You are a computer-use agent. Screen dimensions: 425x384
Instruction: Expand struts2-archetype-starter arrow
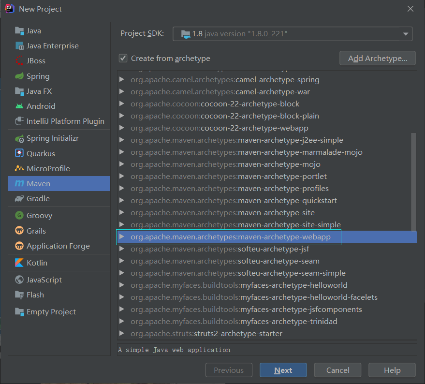(122, 333)
